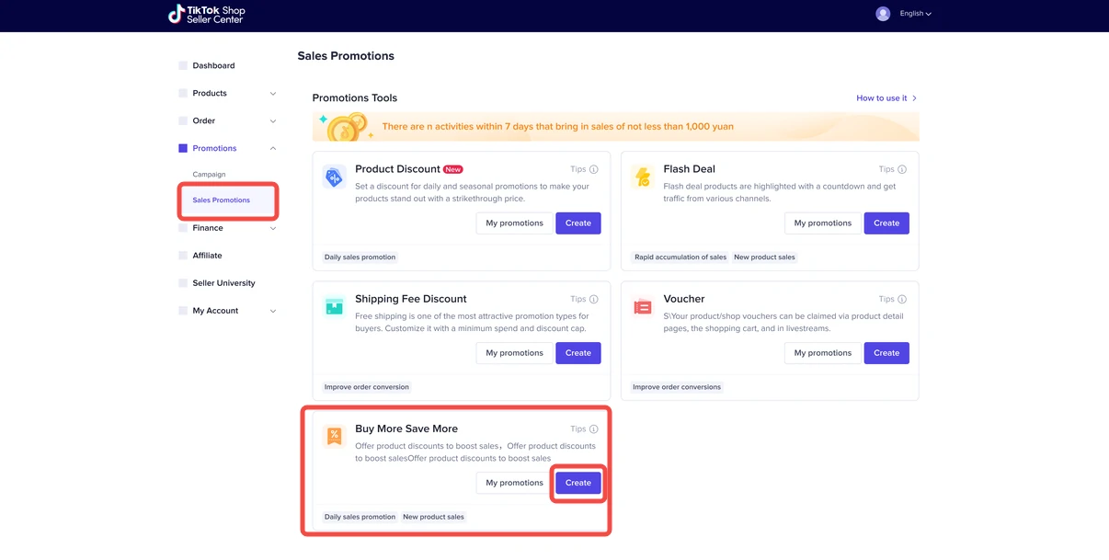1109x560 pixels.
Task: Create a Buy More Save More promotion
Action: tap(578, 483)
